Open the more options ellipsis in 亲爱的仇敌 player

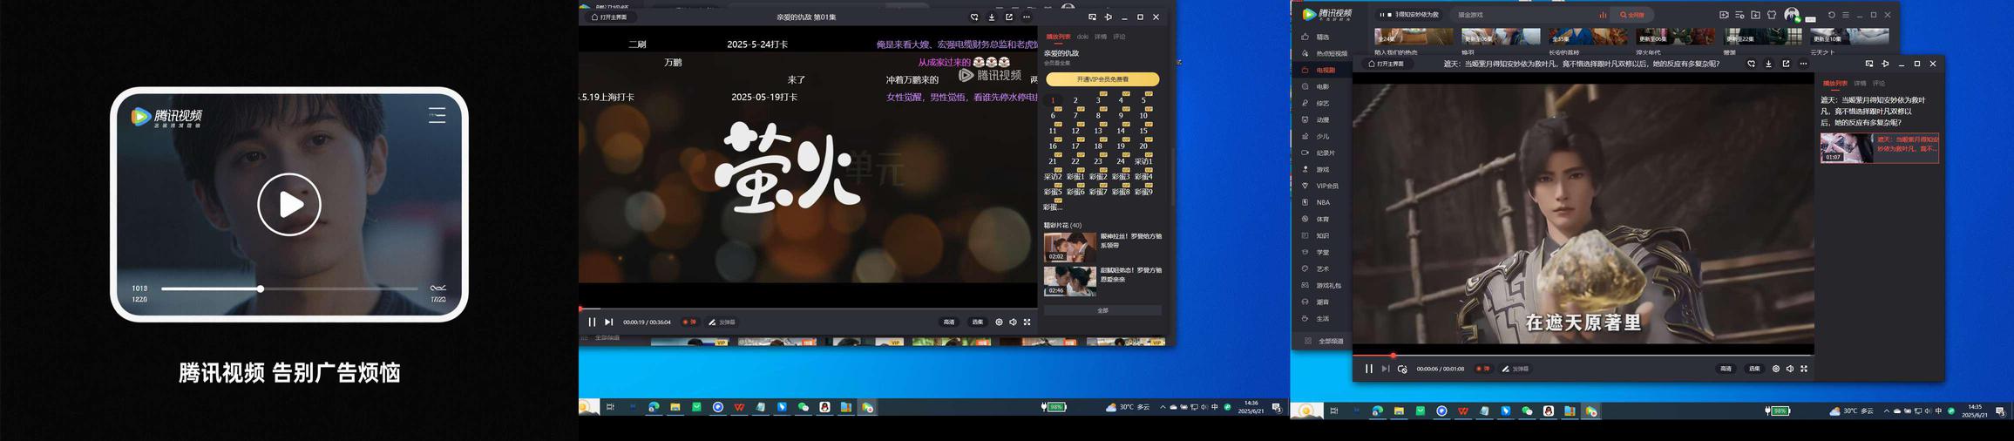coord(1026,17)
